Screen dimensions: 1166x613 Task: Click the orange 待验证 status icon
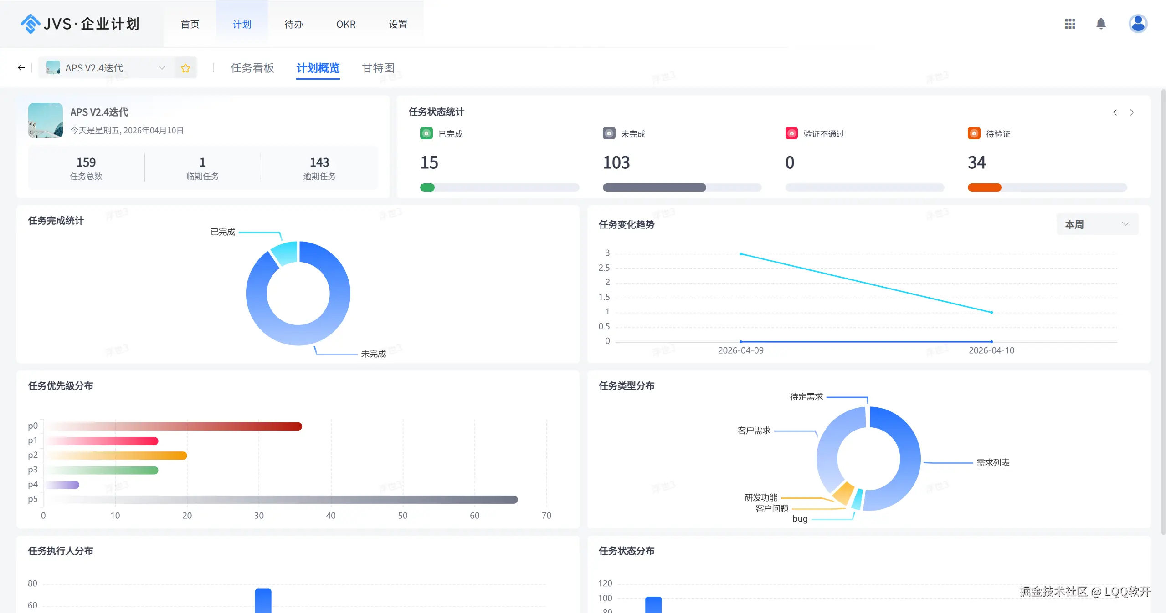[x=974, y=133]
